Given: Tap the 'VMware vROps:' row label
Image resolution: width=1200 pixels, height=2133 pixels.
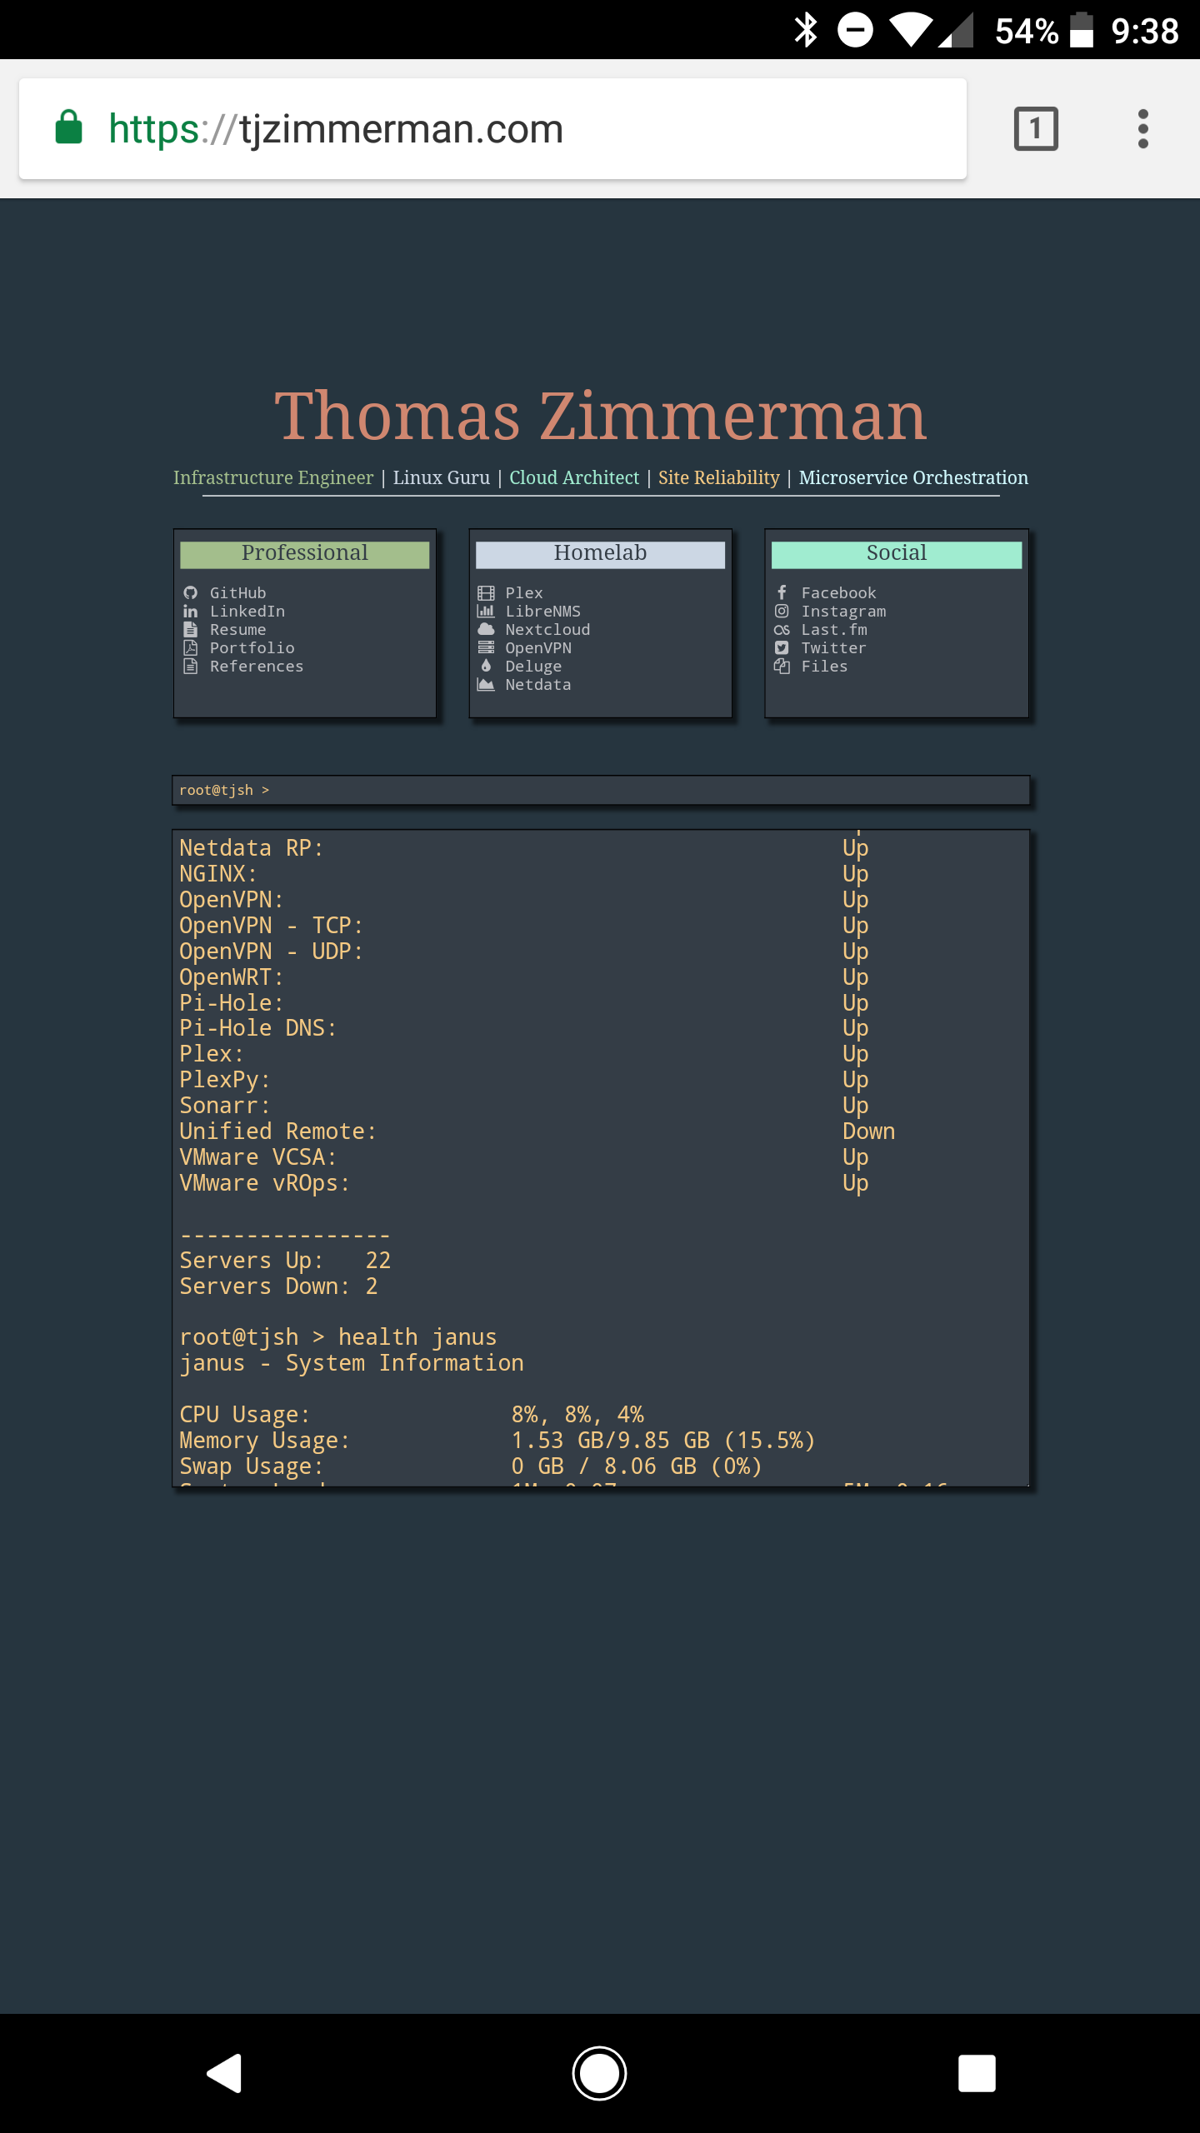Looking at the screenshot, I should click(x=265, y=1183).
